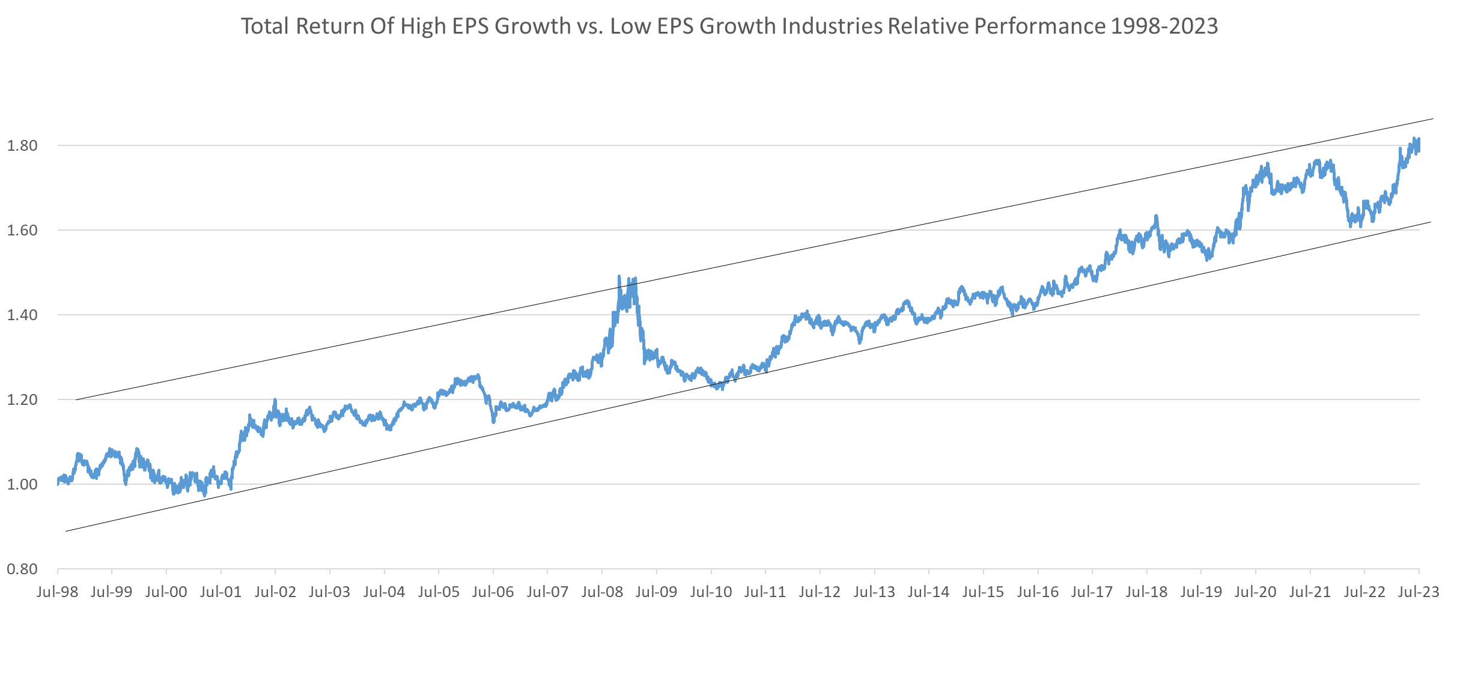The image size is (1460, 698).
Task: Click the Jul-01 x-axis label
Action: [x=221, y=592]
